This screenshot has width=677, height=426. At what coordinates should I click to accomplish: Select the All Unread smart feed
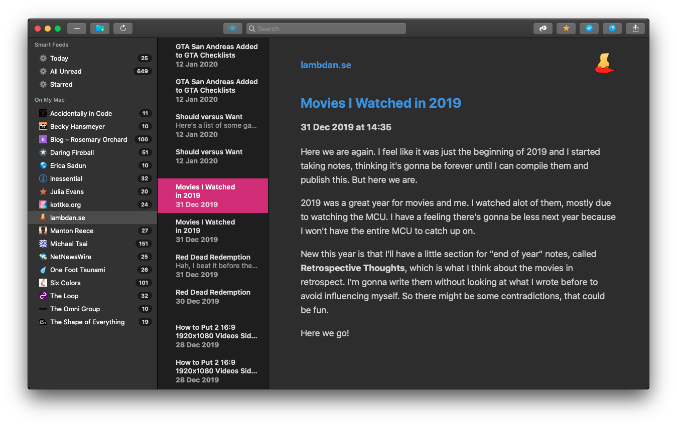coord(93,71)
